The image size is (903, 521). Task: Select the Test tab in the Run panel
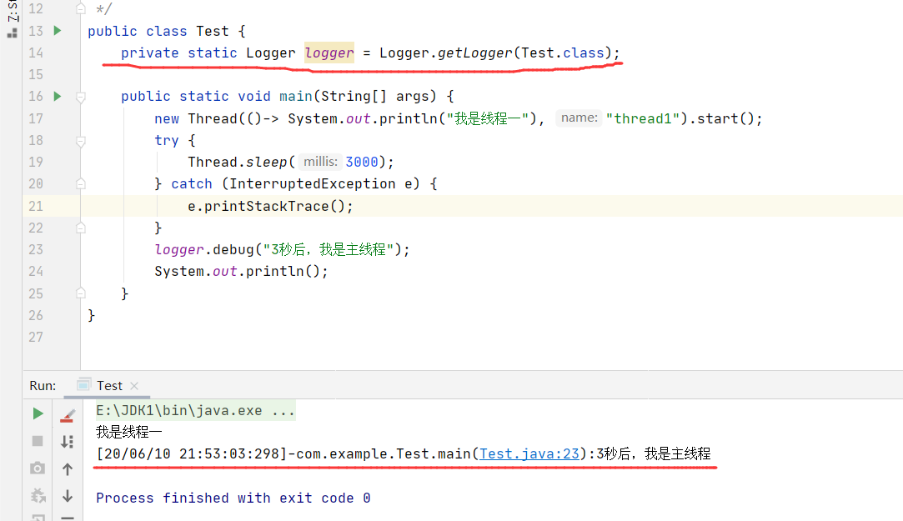coord(109,386)
